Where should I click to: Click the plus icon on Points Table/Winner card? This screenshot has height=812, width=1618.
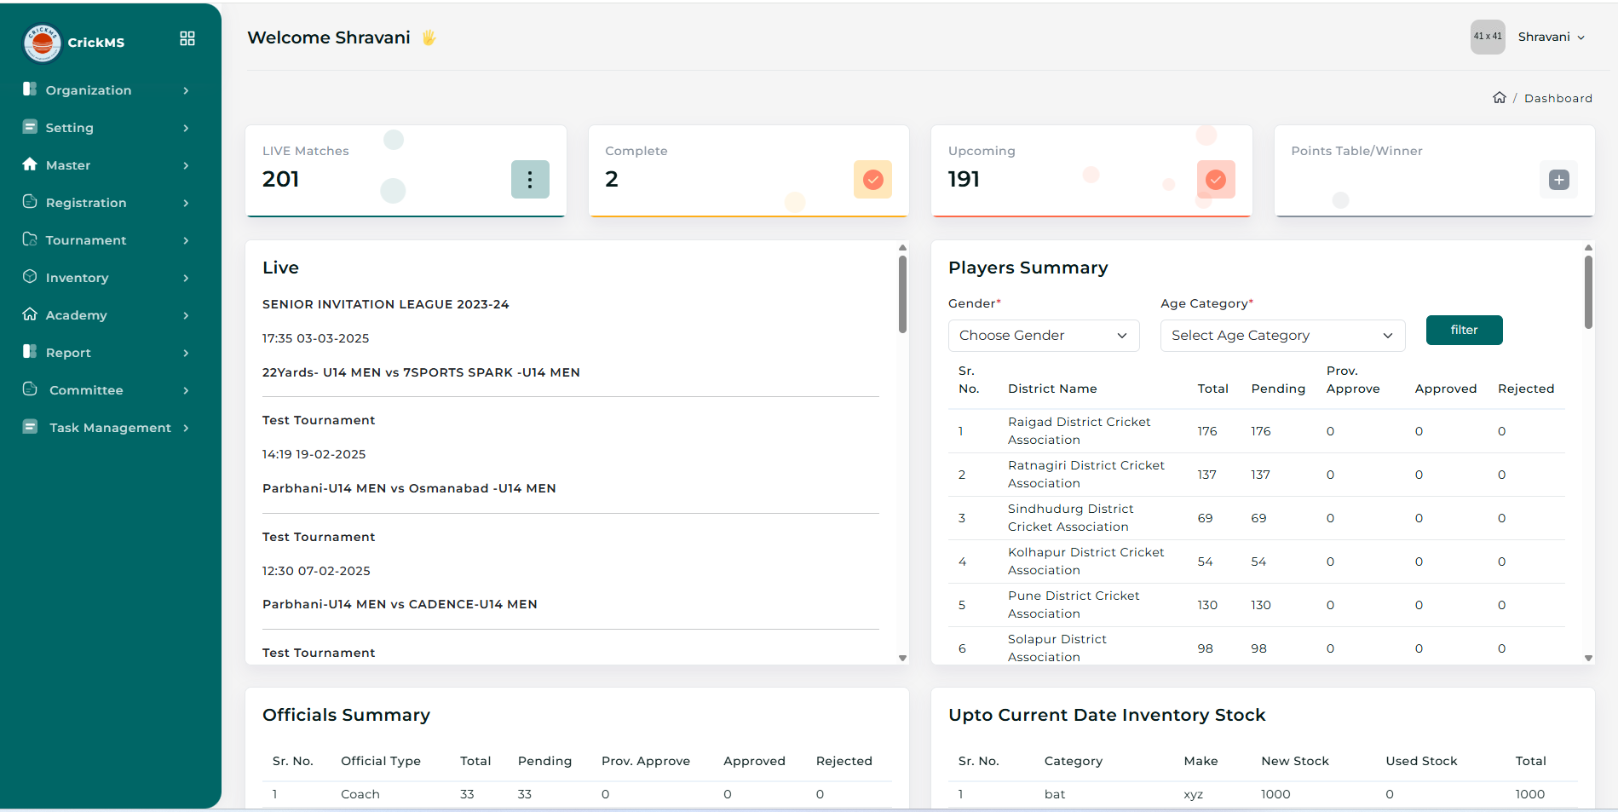(x=1558, y=180)
